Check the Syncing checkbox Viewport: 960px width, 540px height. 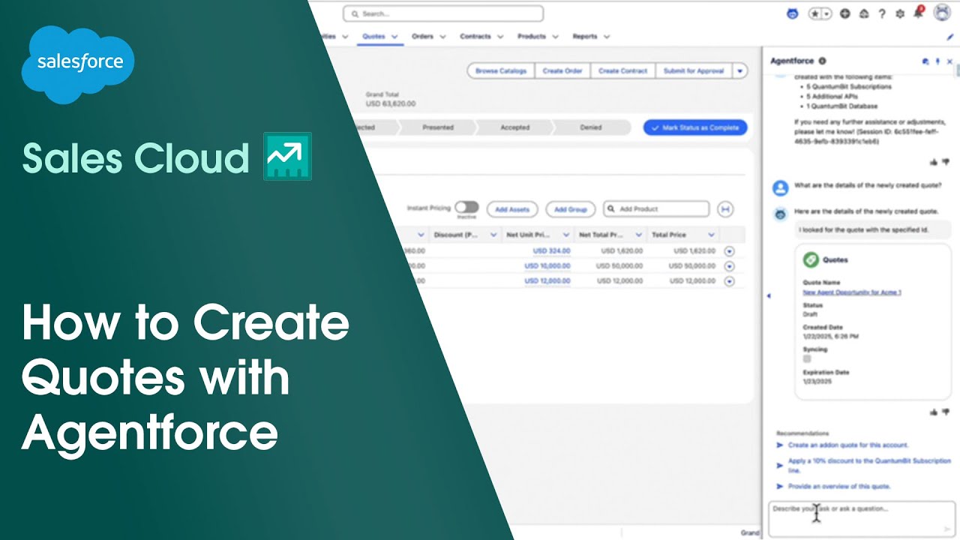(x=807, y=358)
